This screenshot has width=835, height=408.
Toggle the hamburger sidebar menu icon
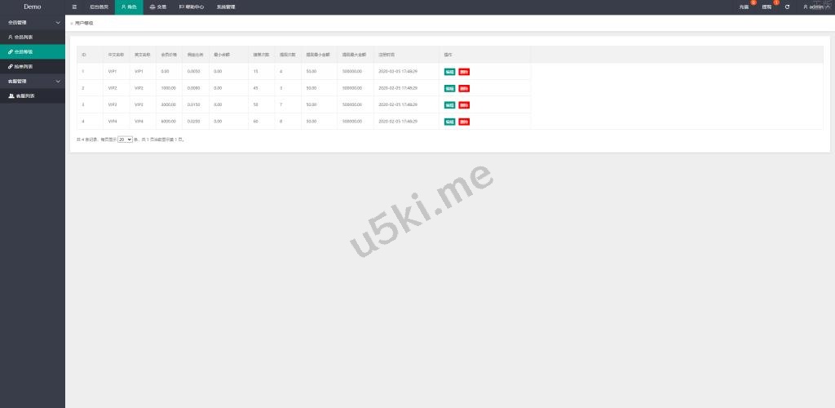[x=74, y=7]
